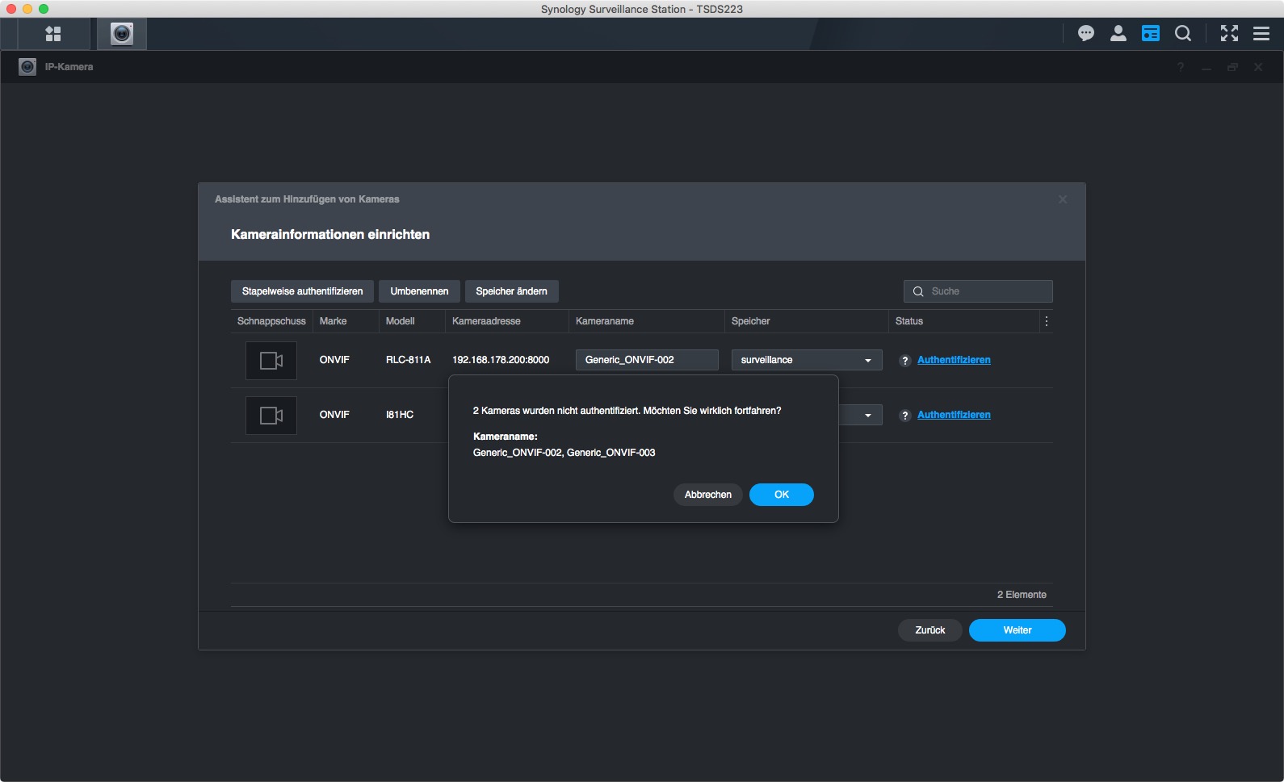1284x782 pixels.
Task: Toggle fullscreen mode icon
Action: tap(1229, 34)
